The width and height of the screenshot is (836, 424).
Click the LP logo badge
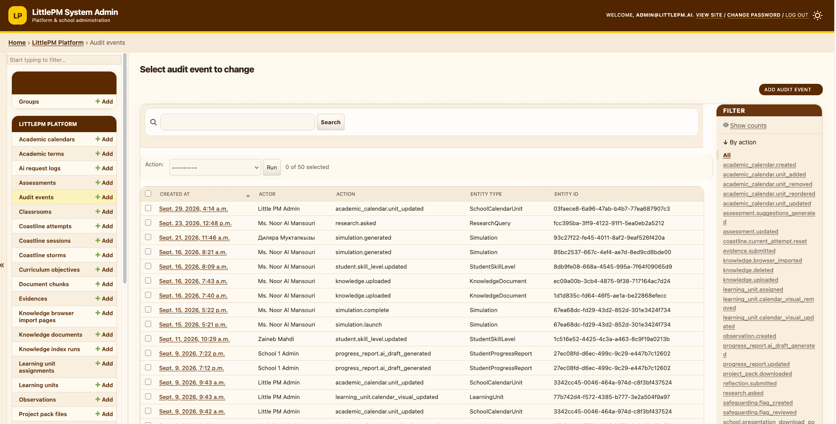coord(18,15)
